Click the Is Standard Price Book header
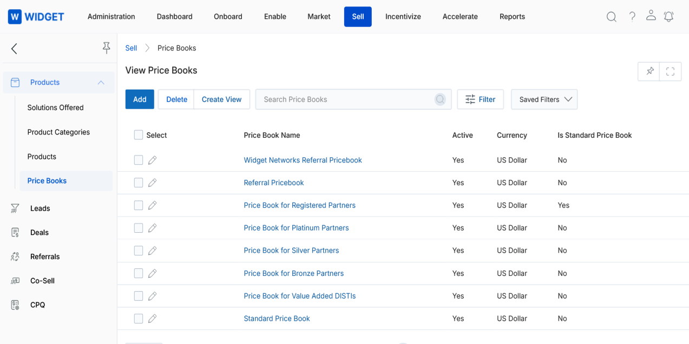The height and width of the screenshot is (344, 689). (x=595, y=135)
